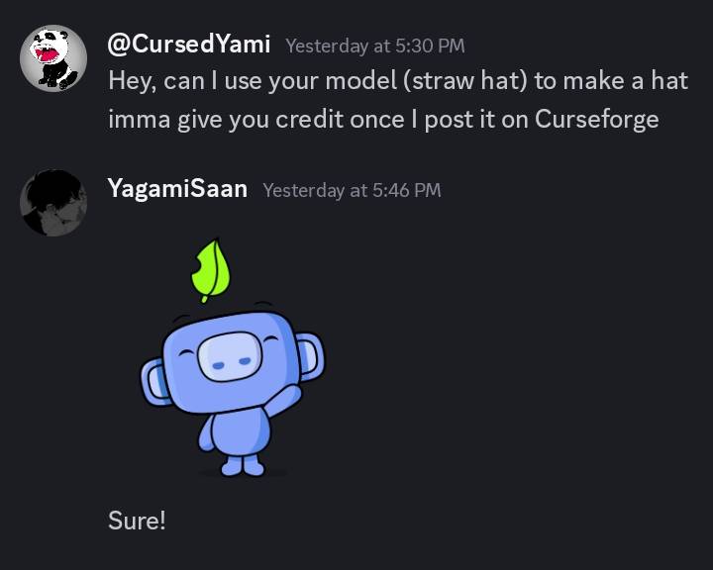Click the word "Curseforge" in the message
This screenshot has height=570, width=713.
(596, 120)
